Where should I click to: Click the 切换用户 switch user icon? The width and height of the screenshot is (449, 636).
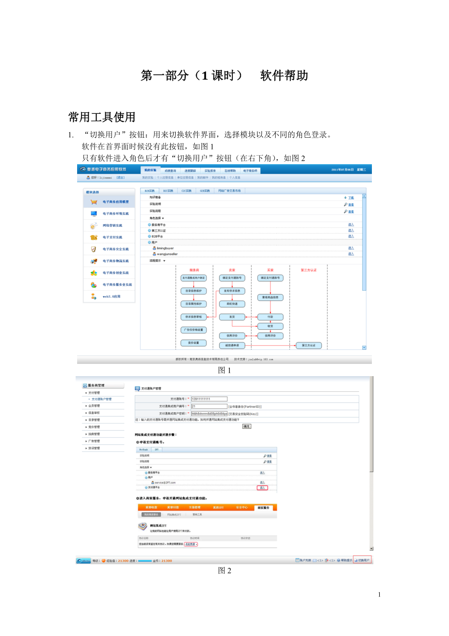(356, 560)
